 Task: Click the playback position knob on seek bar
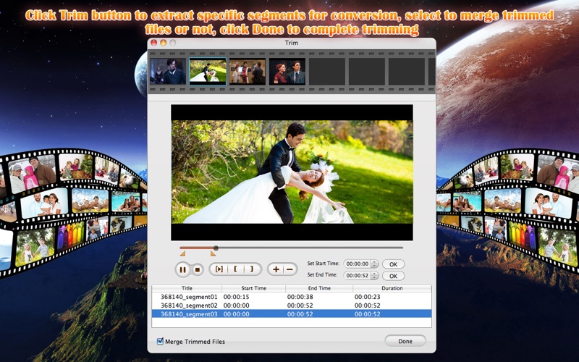(216, 248)
